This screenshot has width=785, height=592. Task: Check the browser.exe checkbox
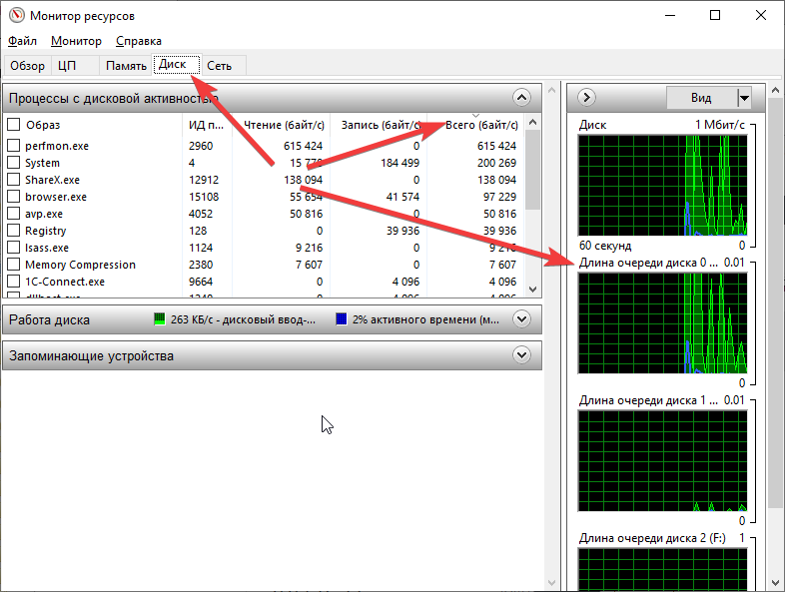[14, 197]
